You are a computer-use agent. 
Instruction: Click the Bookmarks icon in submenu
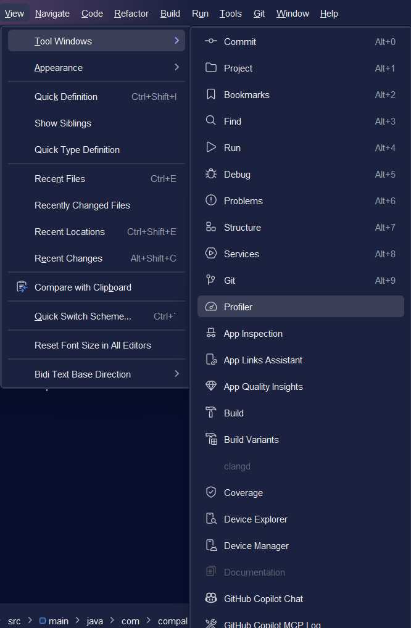(x=211, y=94)
